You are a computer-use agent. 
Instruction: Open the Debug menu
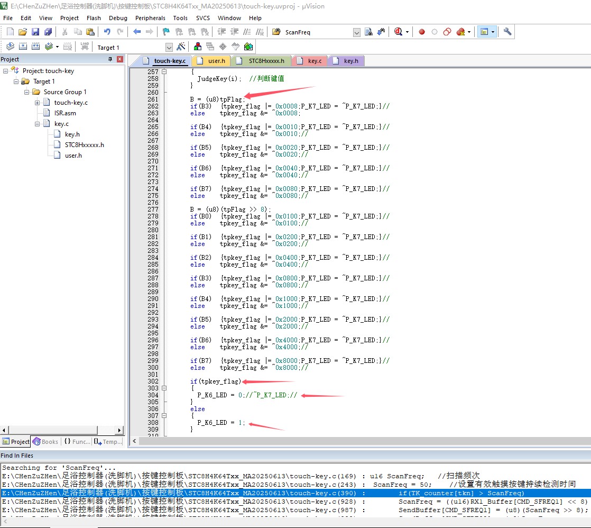(x=118, y=18)
